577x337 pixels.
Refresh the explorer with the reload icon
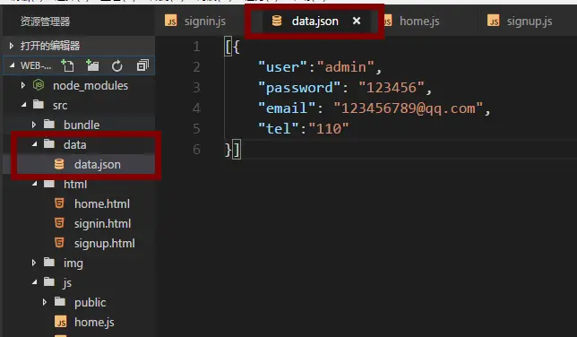(x=117, y=66)
